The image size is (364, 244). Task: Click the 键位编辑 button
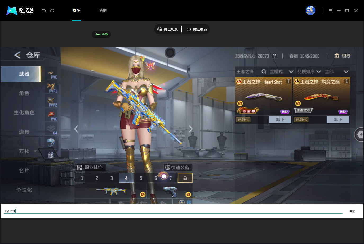(x=197, y=29)
